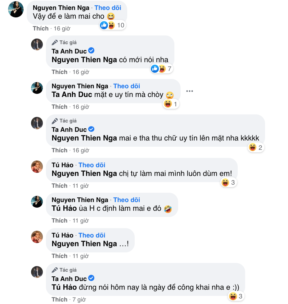Open Ta Anh Duc's name on 'có mới nói nha' reply
This screenshot has width=288, height=304.
(x=69, y=51)
